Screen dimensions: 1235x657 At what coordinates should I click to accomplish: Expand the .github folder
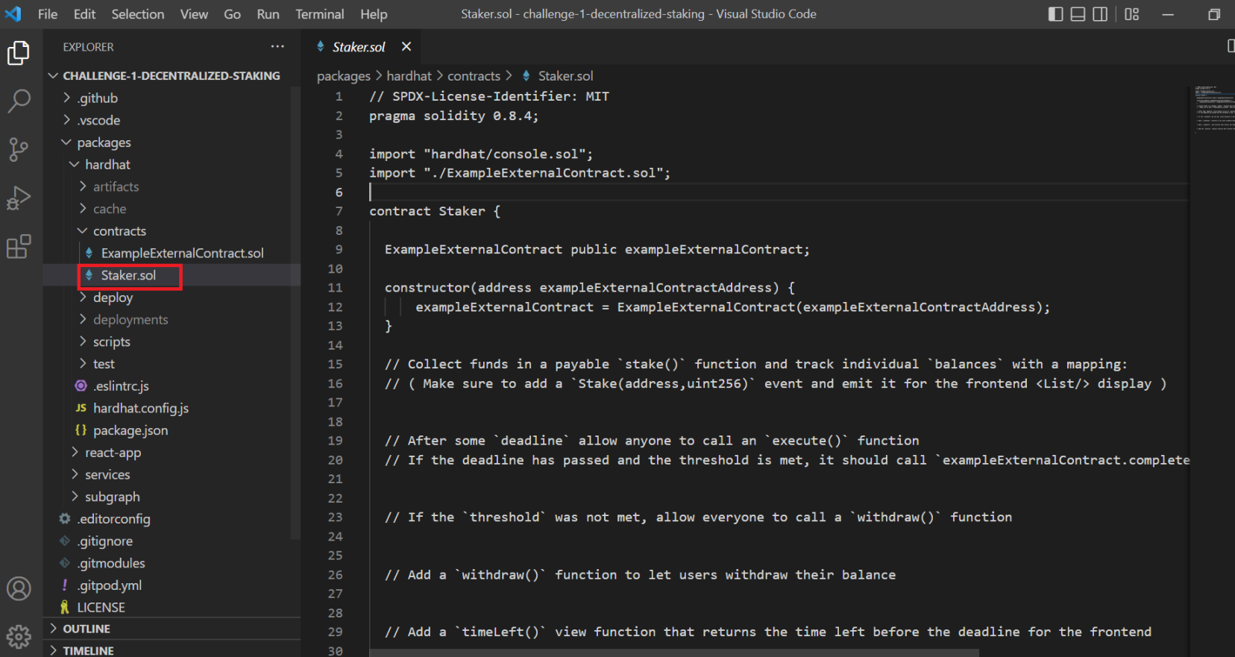[x=67, y=98]
